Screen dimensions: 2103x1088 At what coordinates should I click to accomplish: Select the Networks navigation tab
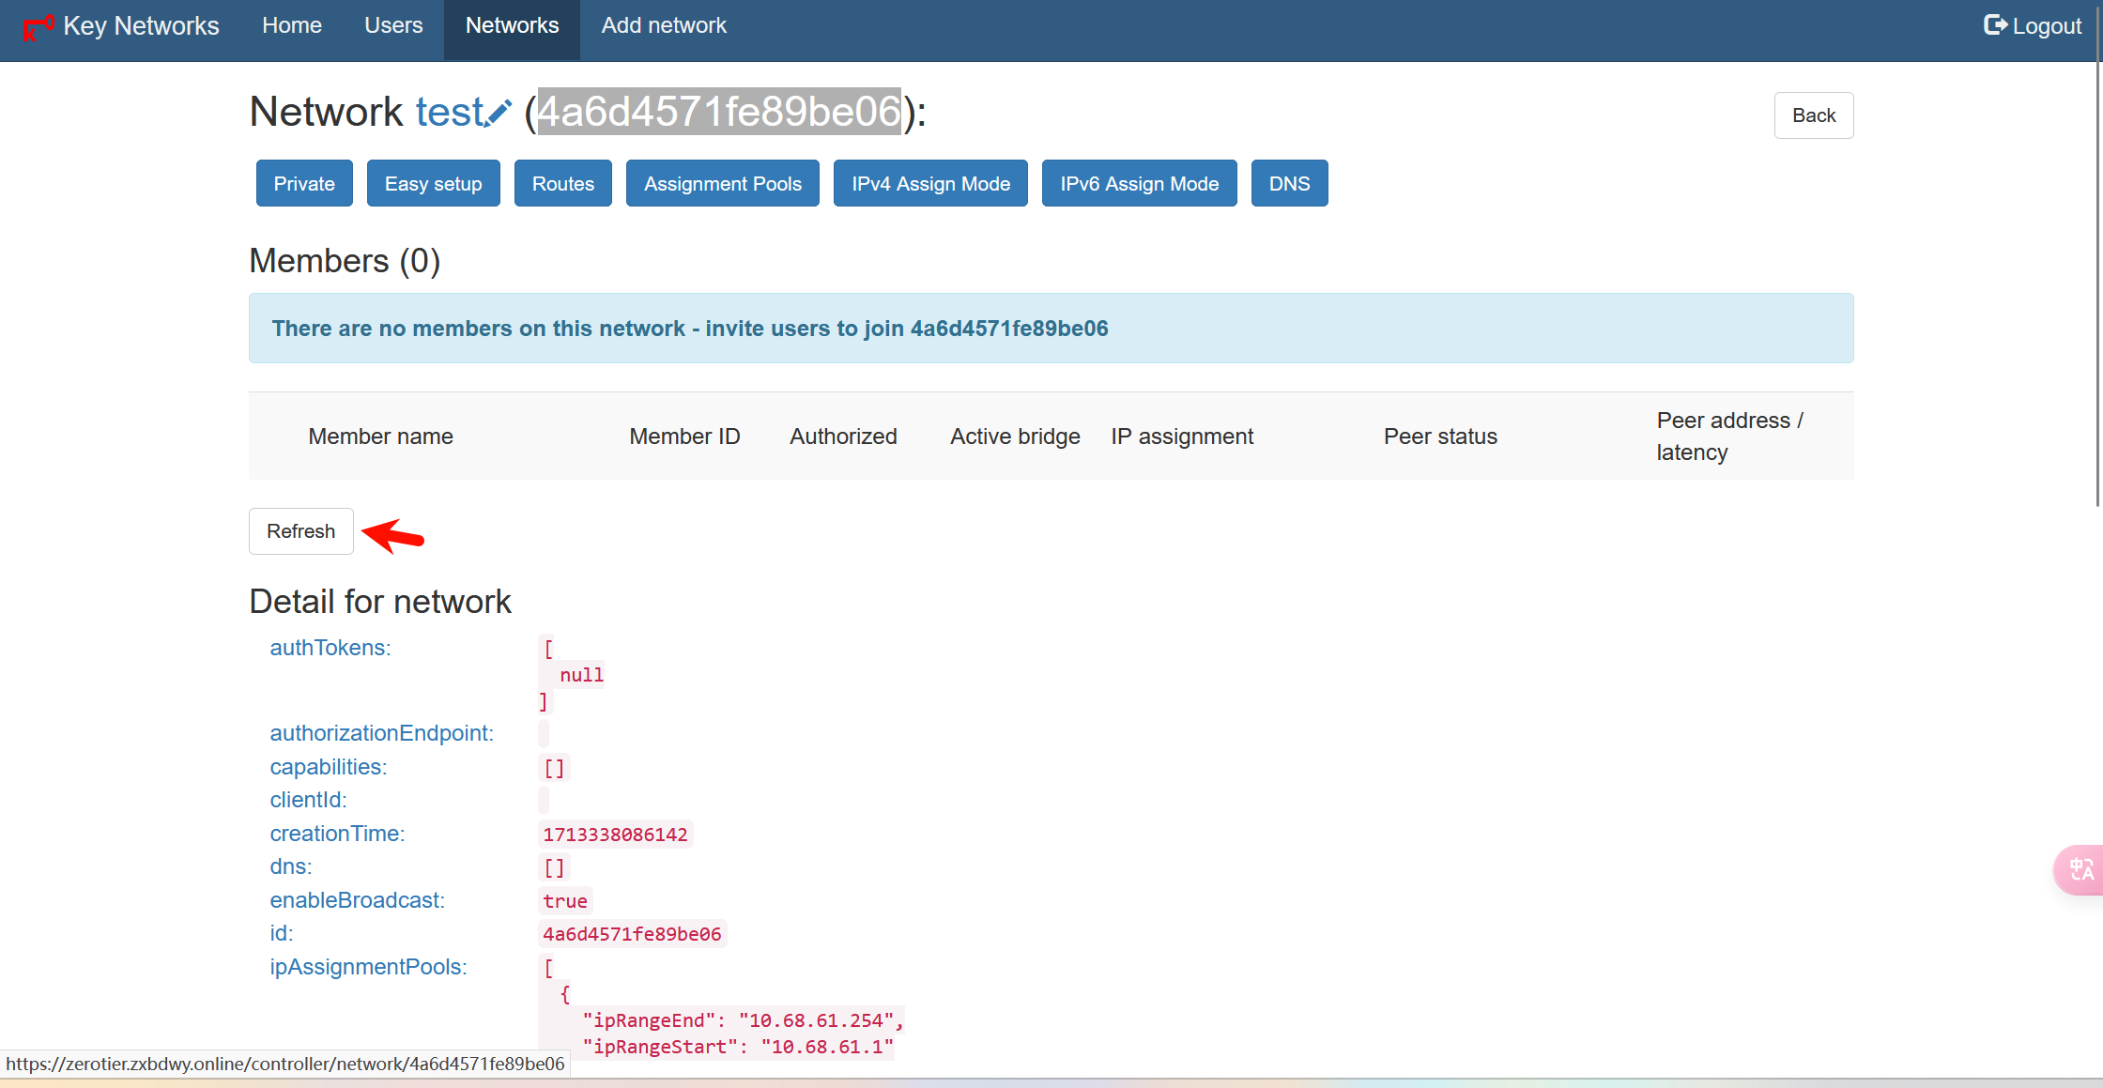pos(512,26)
